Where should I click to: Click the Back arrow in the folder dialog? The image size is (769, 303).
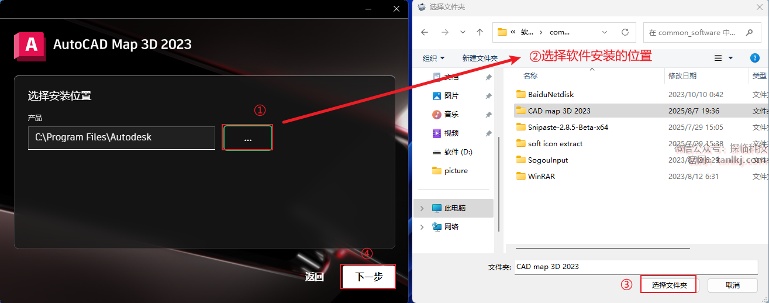pos(425,32)
